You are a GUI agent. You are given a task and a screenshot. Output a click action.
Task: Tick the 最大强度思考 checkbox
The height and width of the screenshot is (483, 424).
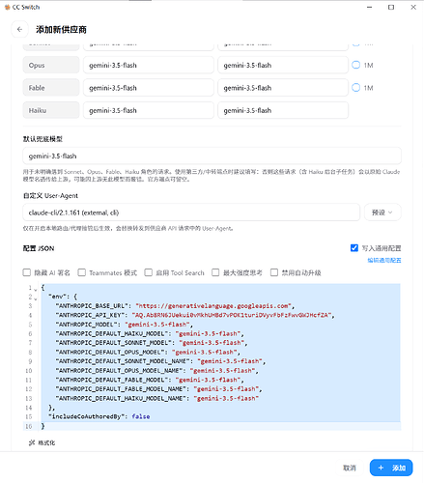(215, 272)
